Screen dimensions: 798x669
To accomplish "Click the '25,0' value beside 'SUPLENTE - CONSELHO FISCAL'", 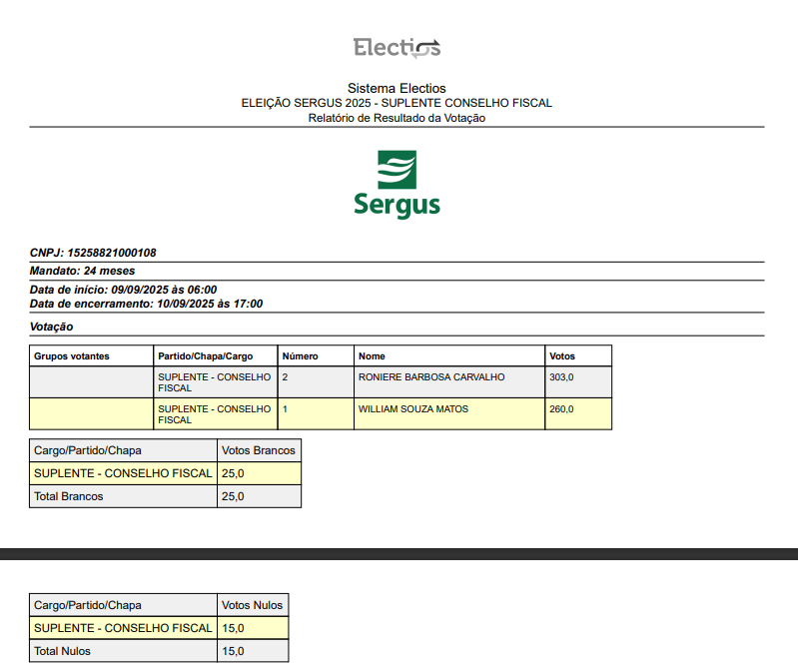I will click(x=233, y=473).
